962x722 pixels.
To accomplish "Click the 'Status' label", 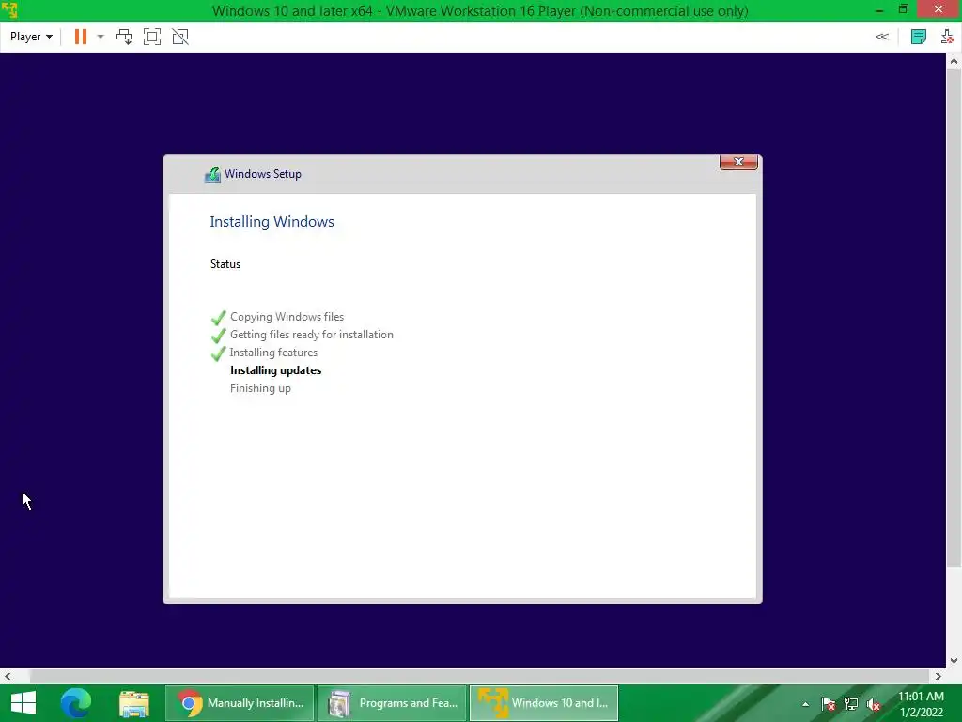I will coord(225,264).
